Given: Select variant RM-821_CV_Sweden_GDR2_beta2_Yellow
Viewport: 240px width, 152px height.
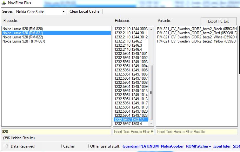Looking at the screenshot, I should [197, 41].
